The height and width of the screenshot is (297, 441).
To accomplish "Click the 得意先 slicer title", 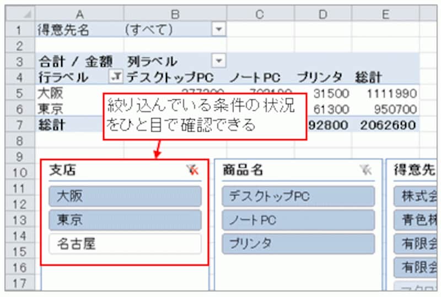I will (415, 170).
